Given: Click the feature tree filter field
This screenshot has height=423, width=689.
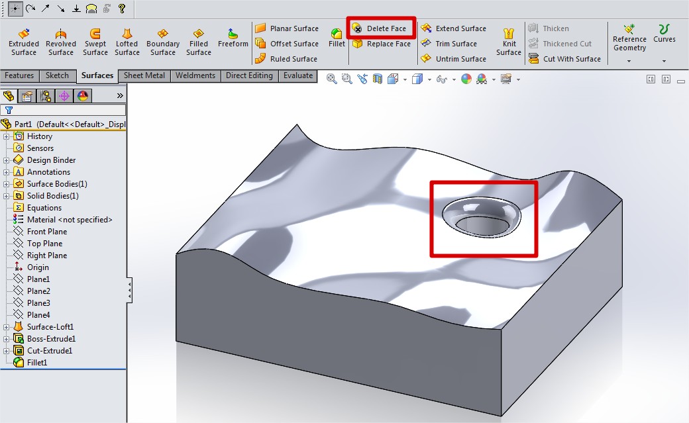Looking at the screenshot, I should tap(66, 111).
